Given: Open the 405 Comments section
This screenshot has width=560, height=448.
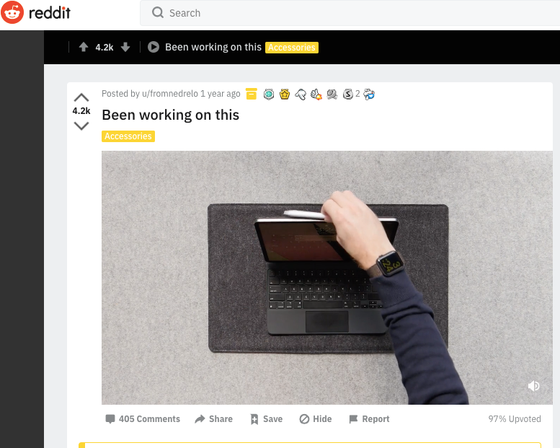Looking at the screenshot, I should [x=143, y=418].
